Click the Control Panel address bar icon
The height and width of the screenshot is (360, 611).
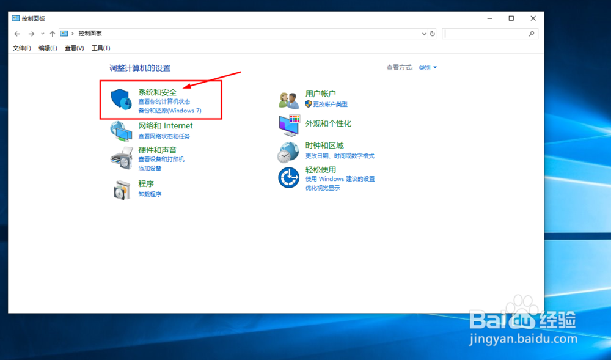click(x=64, y=34)
